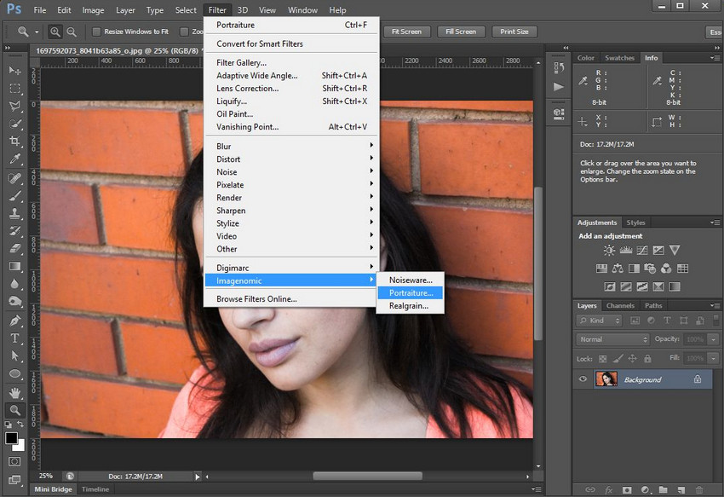
Task: Select the Hand tool
Action: pyautogui.click(x=14, y=393)
